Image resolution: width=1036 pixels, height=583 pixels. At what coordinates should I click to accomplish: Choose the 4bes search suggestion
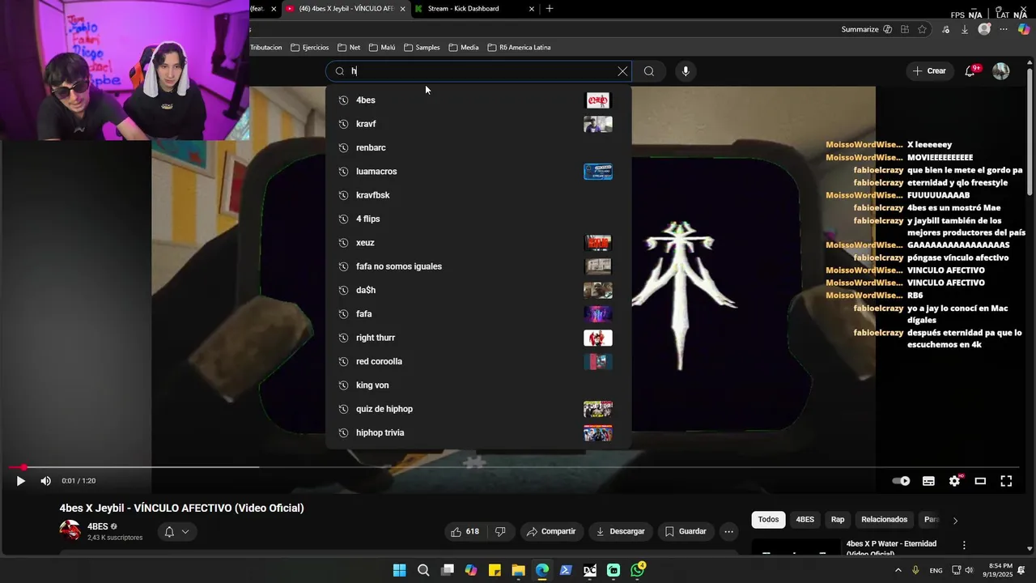pos(478,100)
